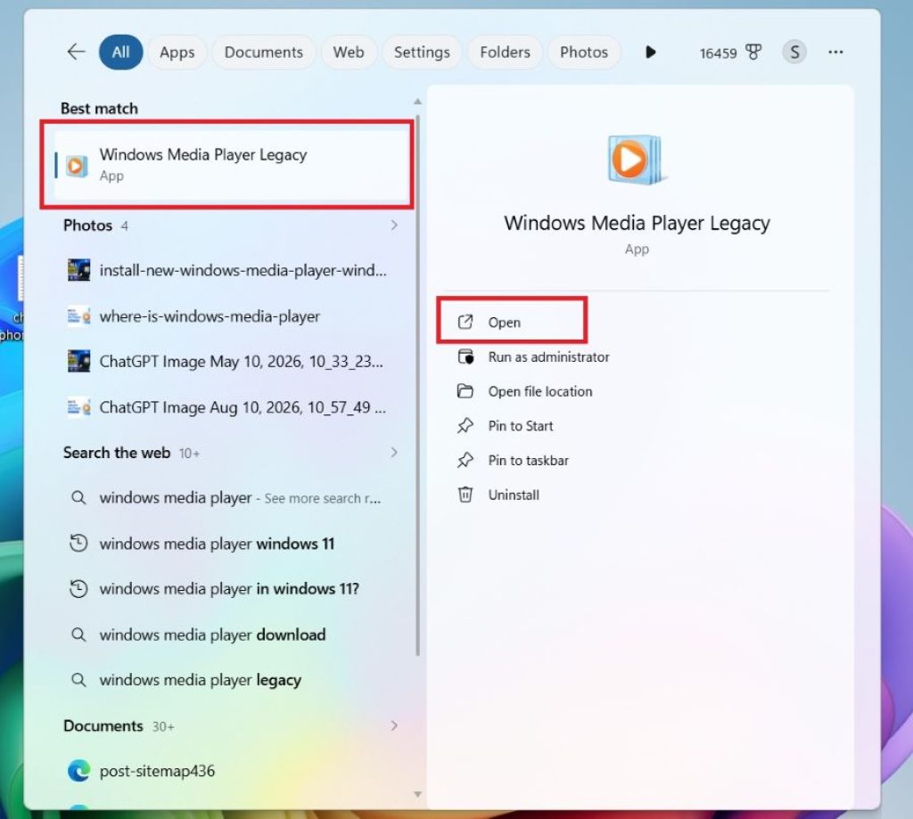
Task: Click the pin icon beside Pin to taskbar
Action: pyautogui.click(x=465, y=461)
